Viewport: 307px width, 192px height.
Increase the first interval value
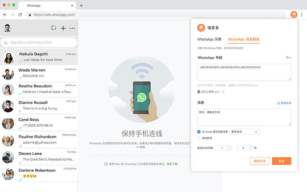[x=229, y=147]
